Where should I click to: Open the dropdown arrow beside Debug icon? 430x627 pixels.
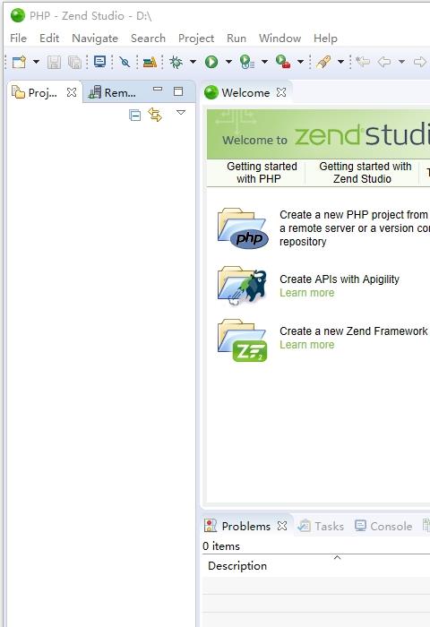coord(193,62)
